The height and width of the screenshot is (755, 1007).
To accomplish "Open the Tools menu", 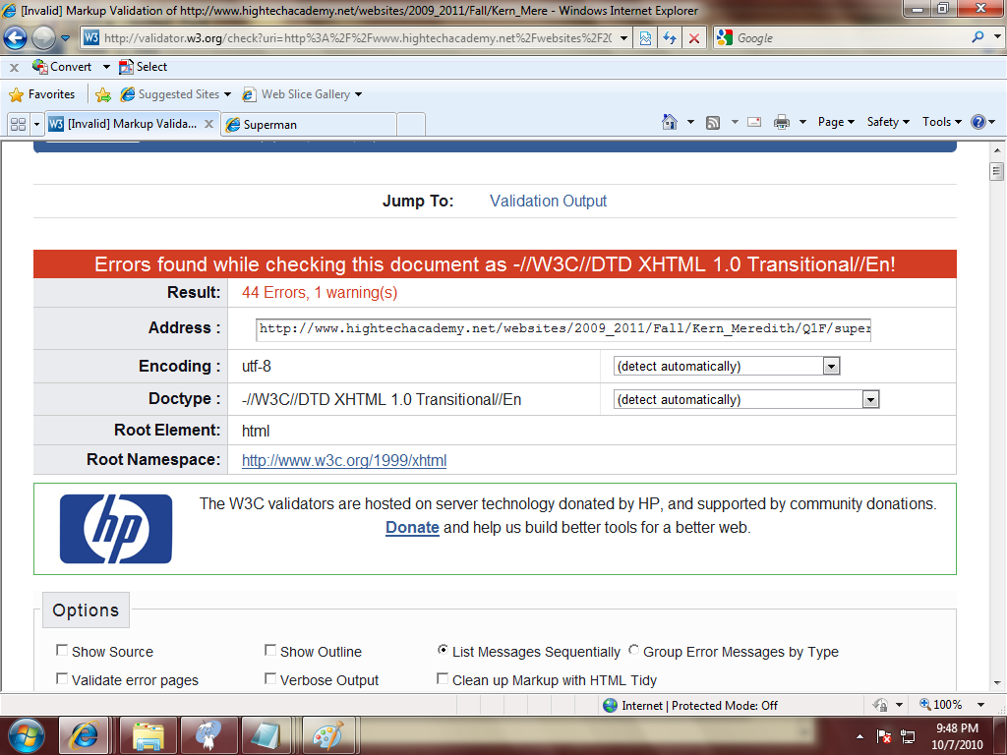I will pos(941,122).
